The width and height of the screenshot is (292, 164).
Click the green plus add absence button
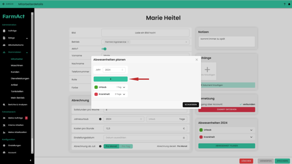click(111, 79)
